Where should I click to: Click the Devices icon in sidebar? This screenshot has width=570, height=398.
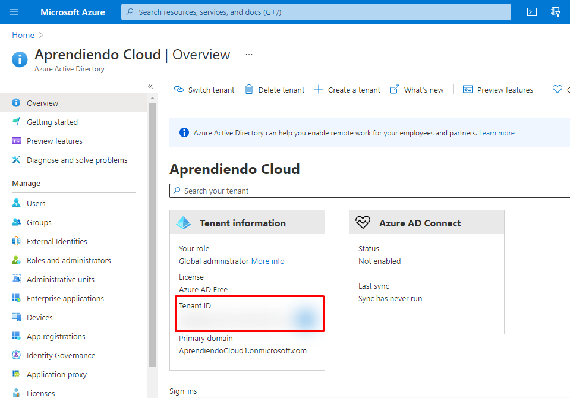point(16,317)
